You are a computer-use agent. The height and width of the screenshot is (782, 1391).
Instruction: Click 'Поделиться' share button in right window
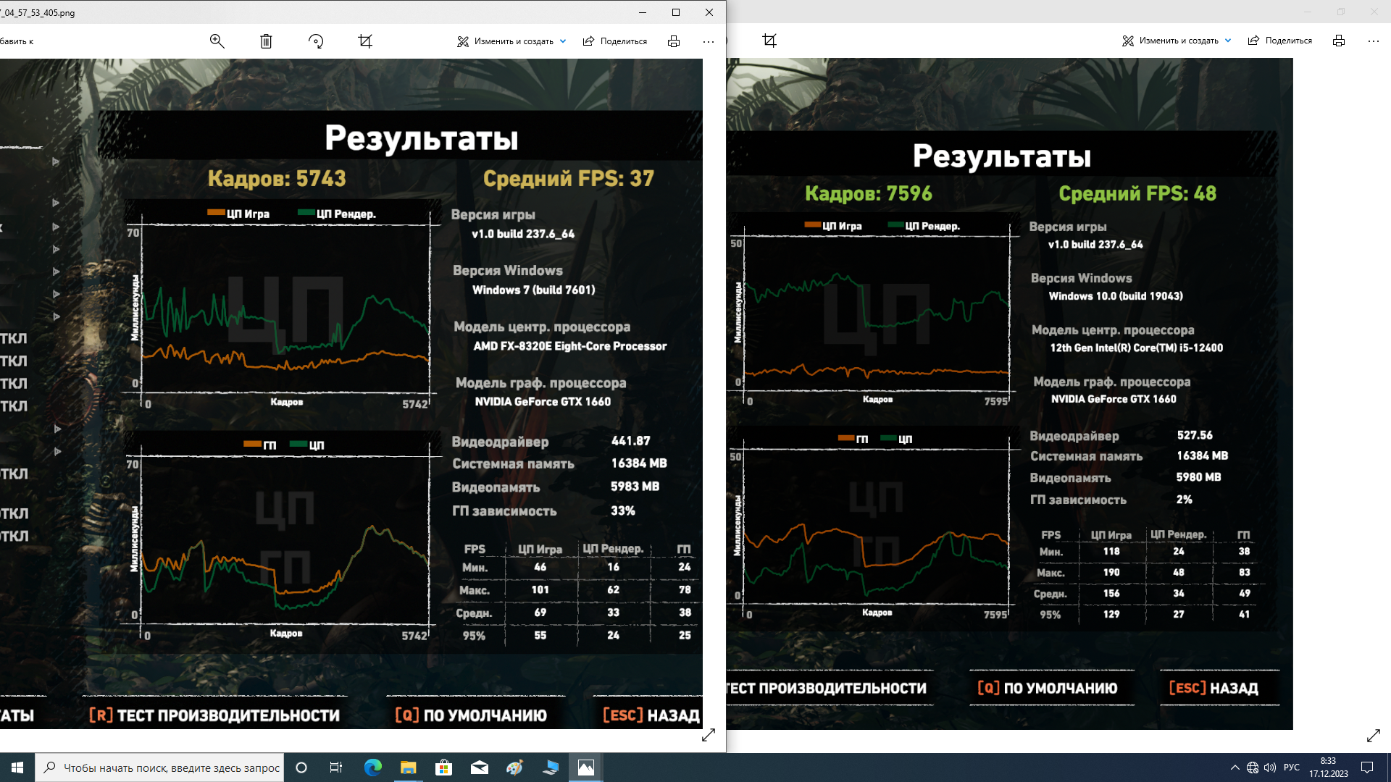(x=1280, y=41)
